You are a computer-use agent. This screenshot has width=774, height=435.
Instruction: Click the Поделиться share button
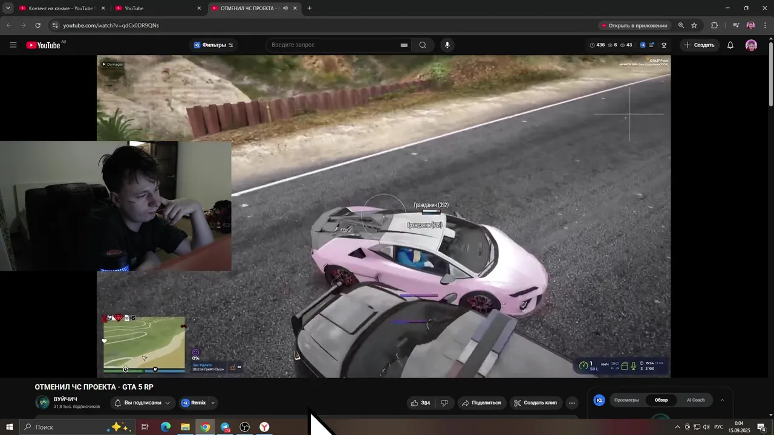[482, 403]
